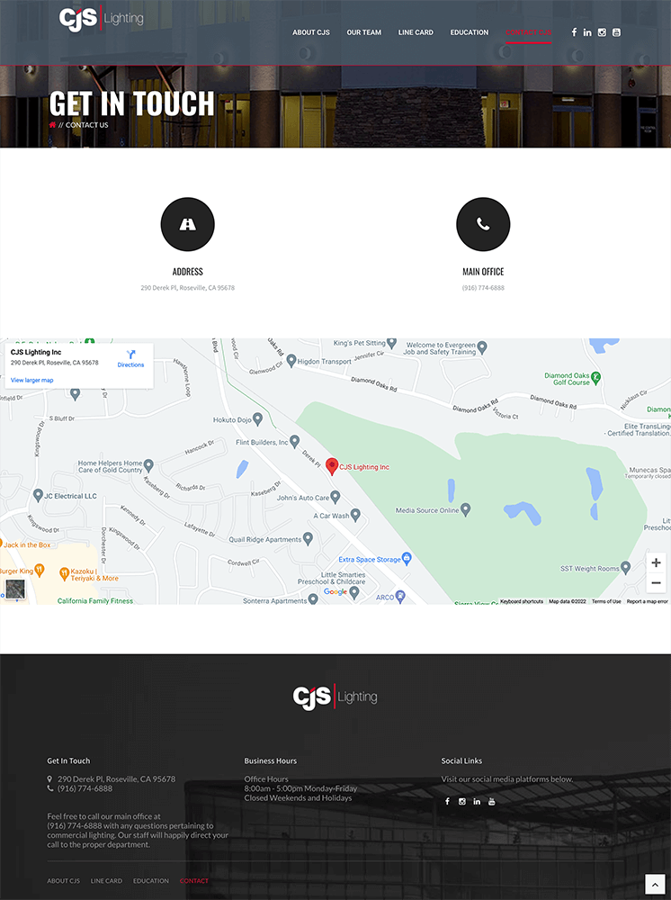This screenshot has height=900, width=671.
Task: Click the Flint Builders, Inc marker
Action: coord(294,441)
